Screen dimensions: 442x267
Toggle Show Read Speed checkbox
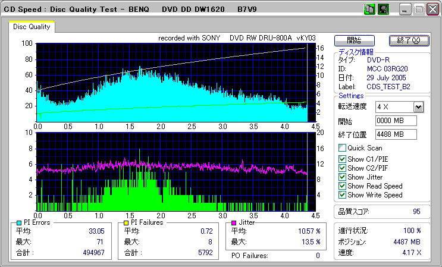[342, 186]
